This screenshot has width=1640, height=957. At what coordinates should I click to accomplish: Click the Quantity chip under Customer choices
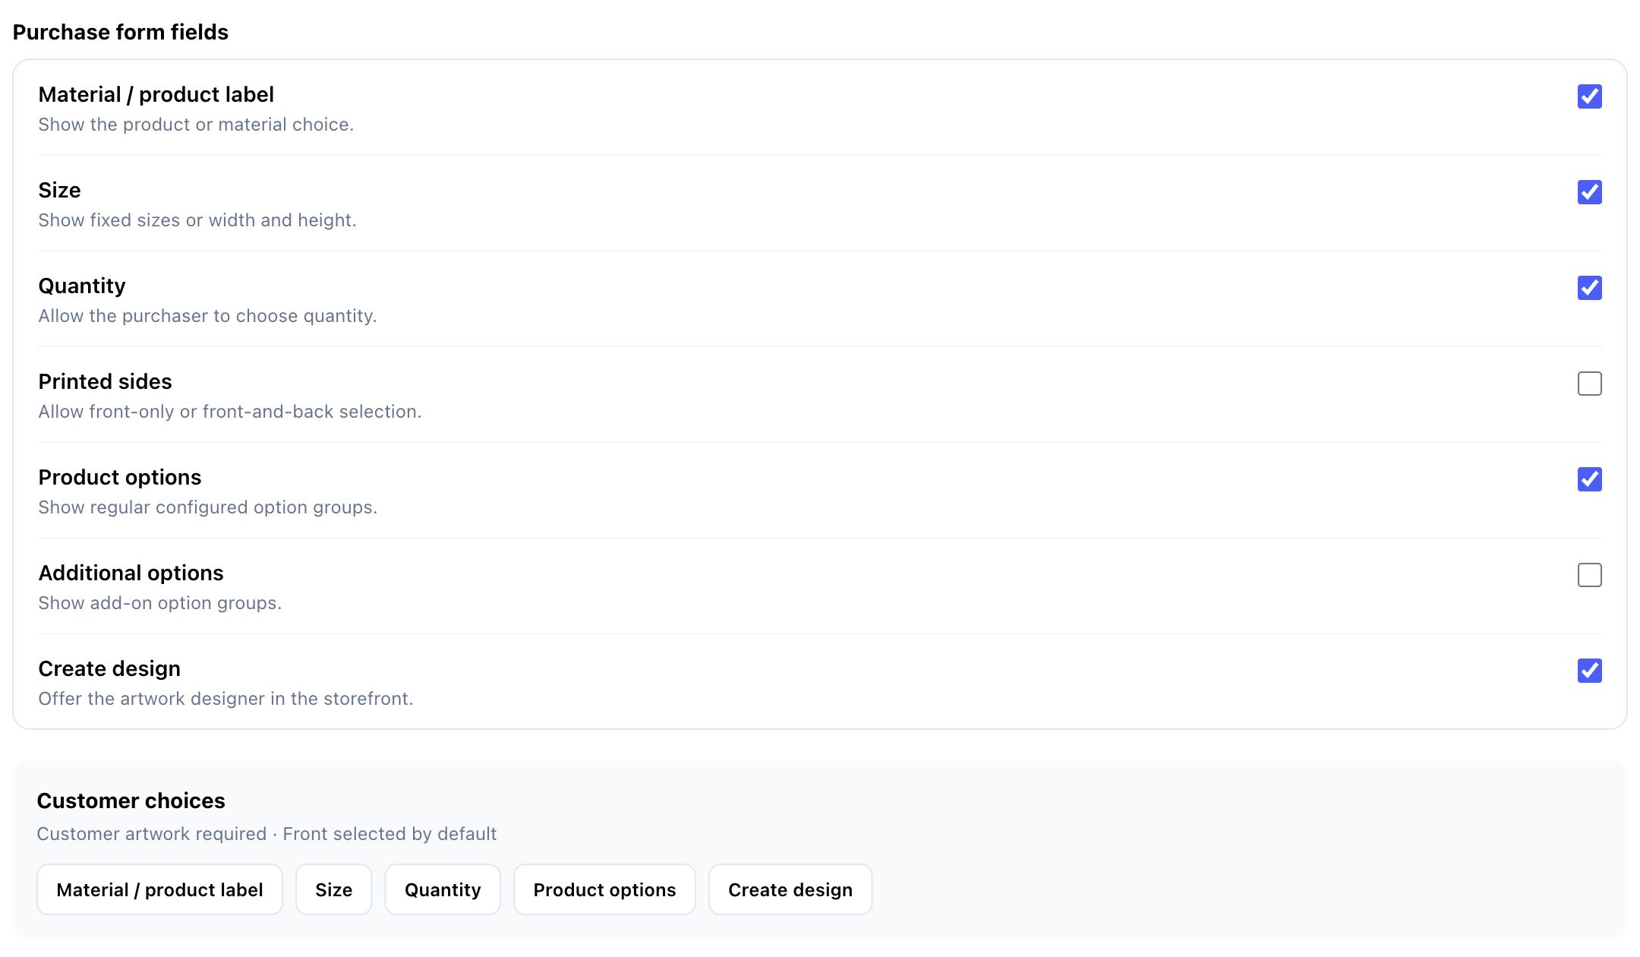click(443, 889)
